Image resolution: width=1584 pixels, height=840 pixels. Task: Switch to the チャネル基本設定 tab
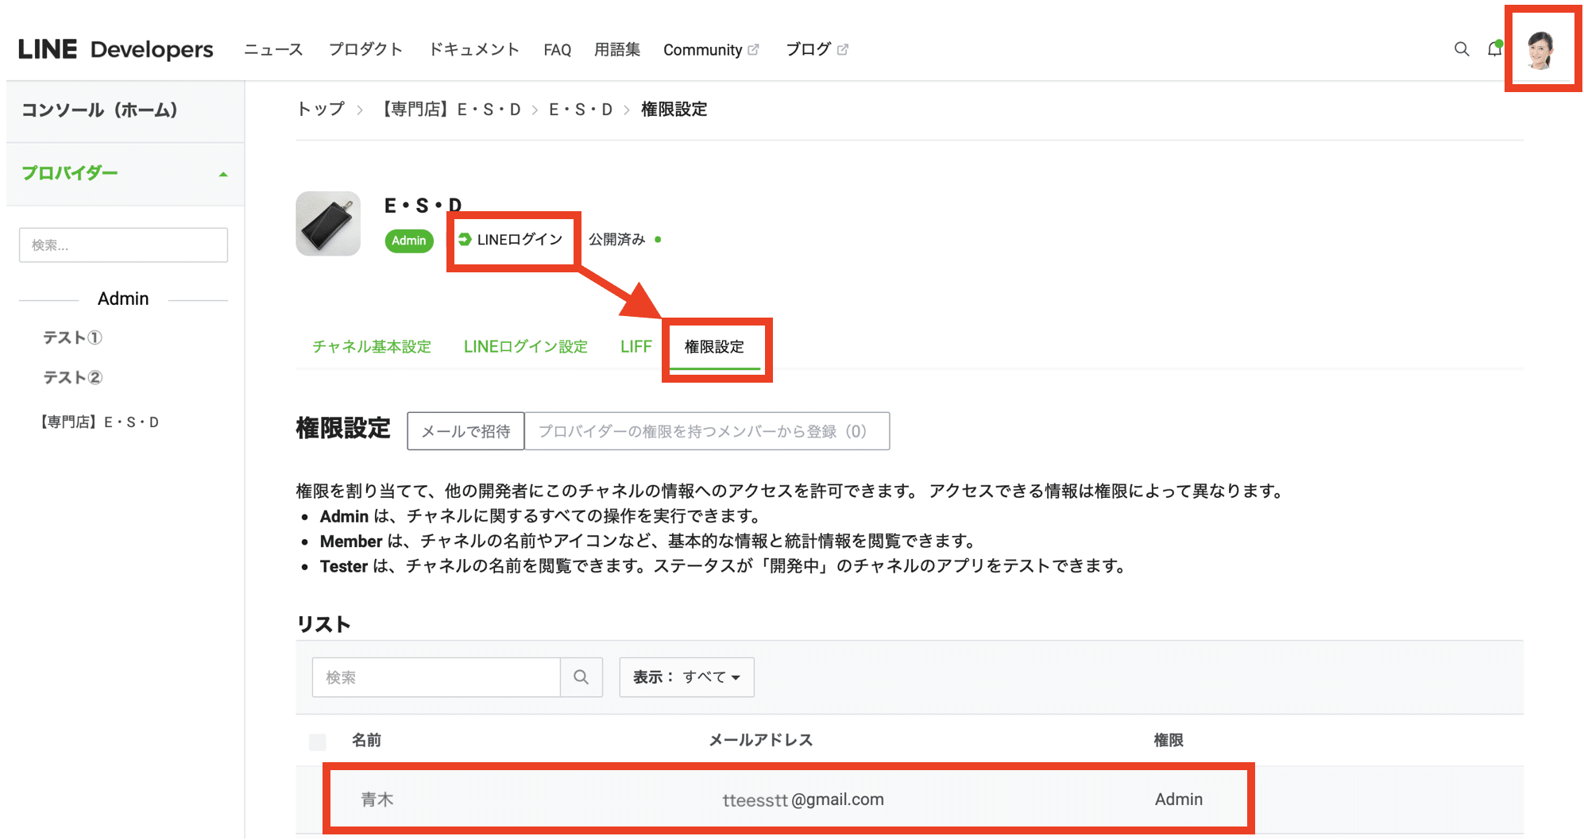coord(371,346)
